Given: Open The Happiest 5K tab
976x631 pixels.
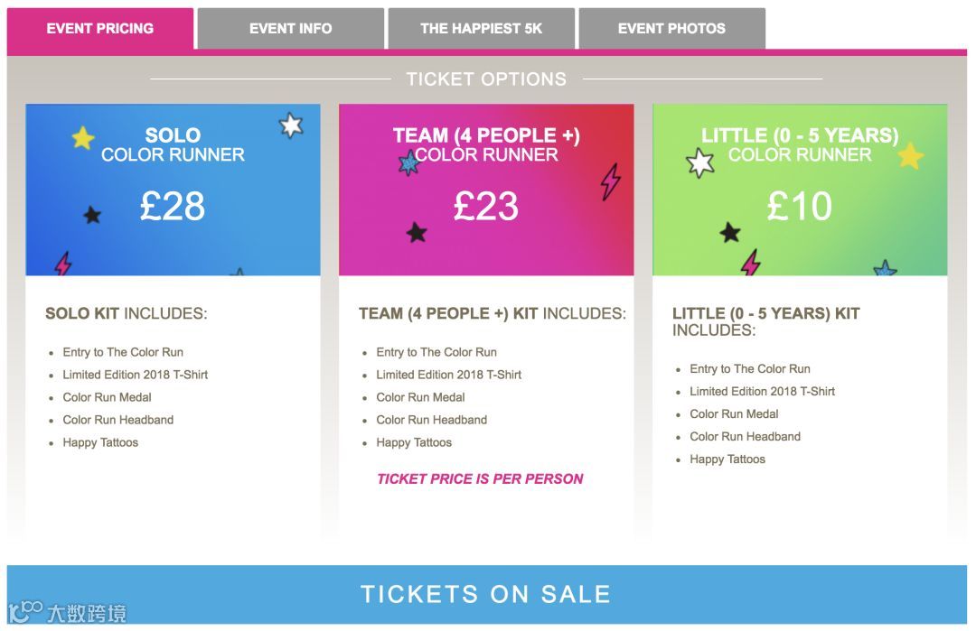Looking at the screenshot, I should [x=481, y=29].
